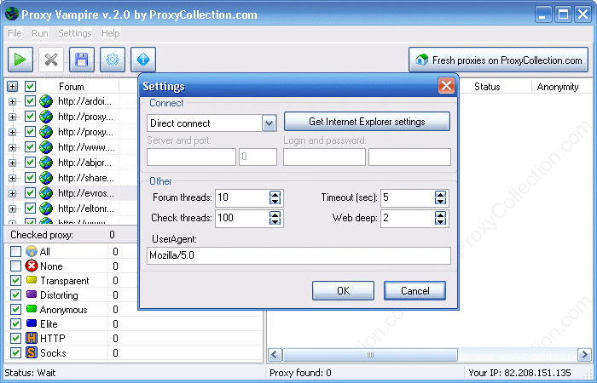Viewport: 597px width, 383px height.
Task: Click the globe icon beside http://abjor...
Action: (x=46, y=163)
